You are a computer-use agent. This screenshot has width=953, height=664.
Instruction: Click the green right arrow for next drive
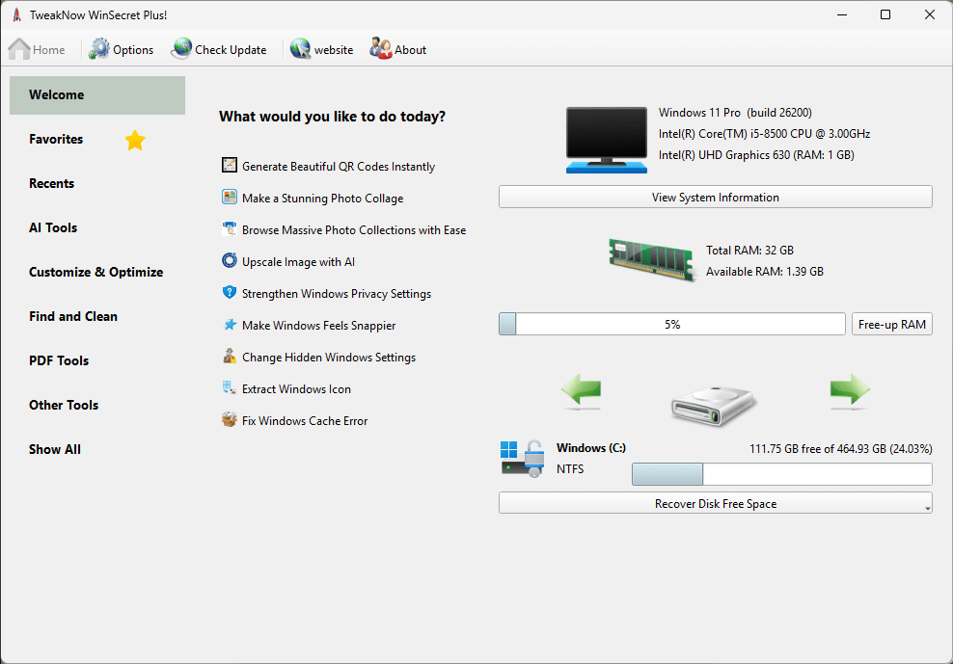850,390
